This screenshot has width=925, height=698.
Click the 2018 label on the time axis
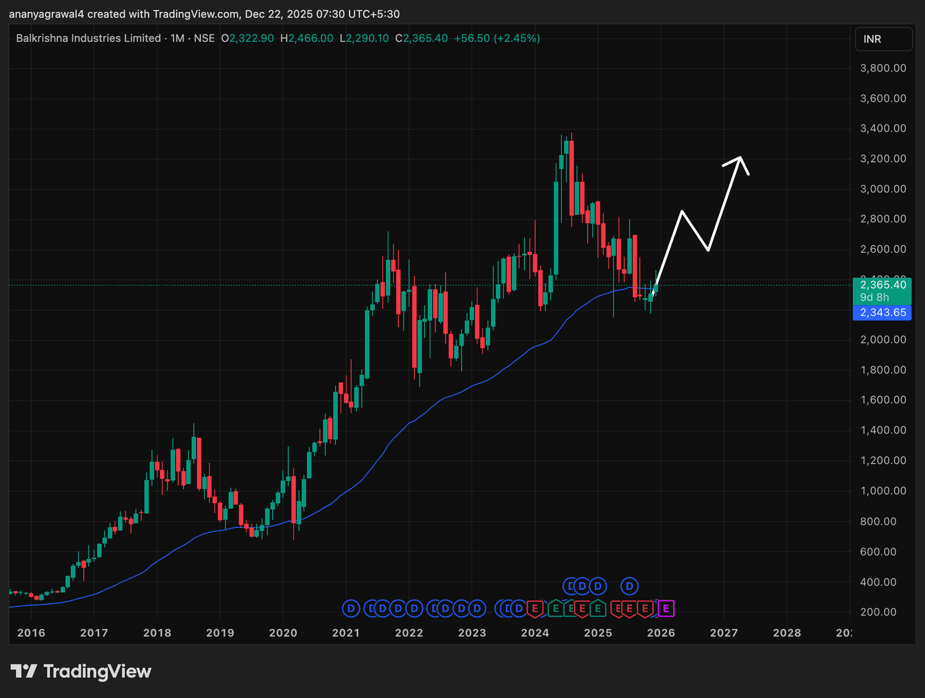157,633
